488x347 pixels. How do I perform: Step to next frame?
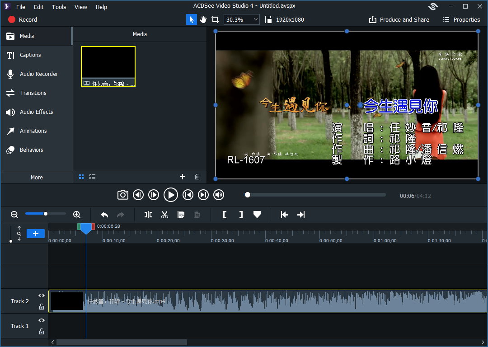coord(154,195)
